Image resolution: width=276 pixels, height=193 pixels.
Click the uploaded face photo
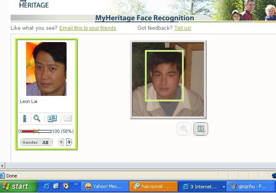point(168,79)
